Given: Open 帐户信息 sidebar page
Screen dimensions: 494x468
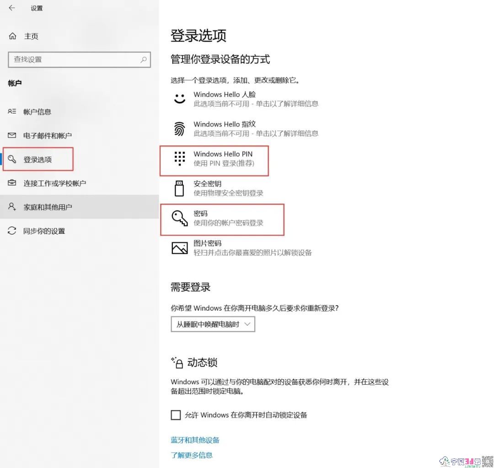Looking at the screenshot, I should point(37,112).
